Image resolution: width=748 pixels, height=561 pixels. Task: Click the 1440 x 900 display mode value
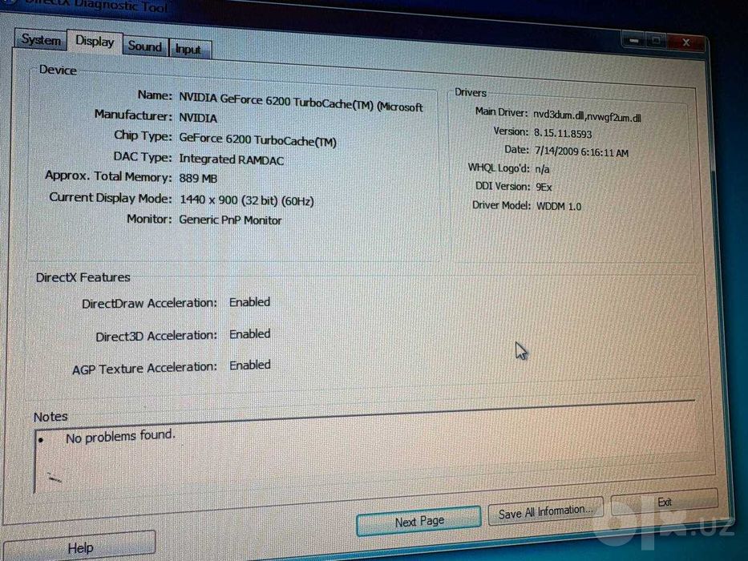(x=247, y=200)
